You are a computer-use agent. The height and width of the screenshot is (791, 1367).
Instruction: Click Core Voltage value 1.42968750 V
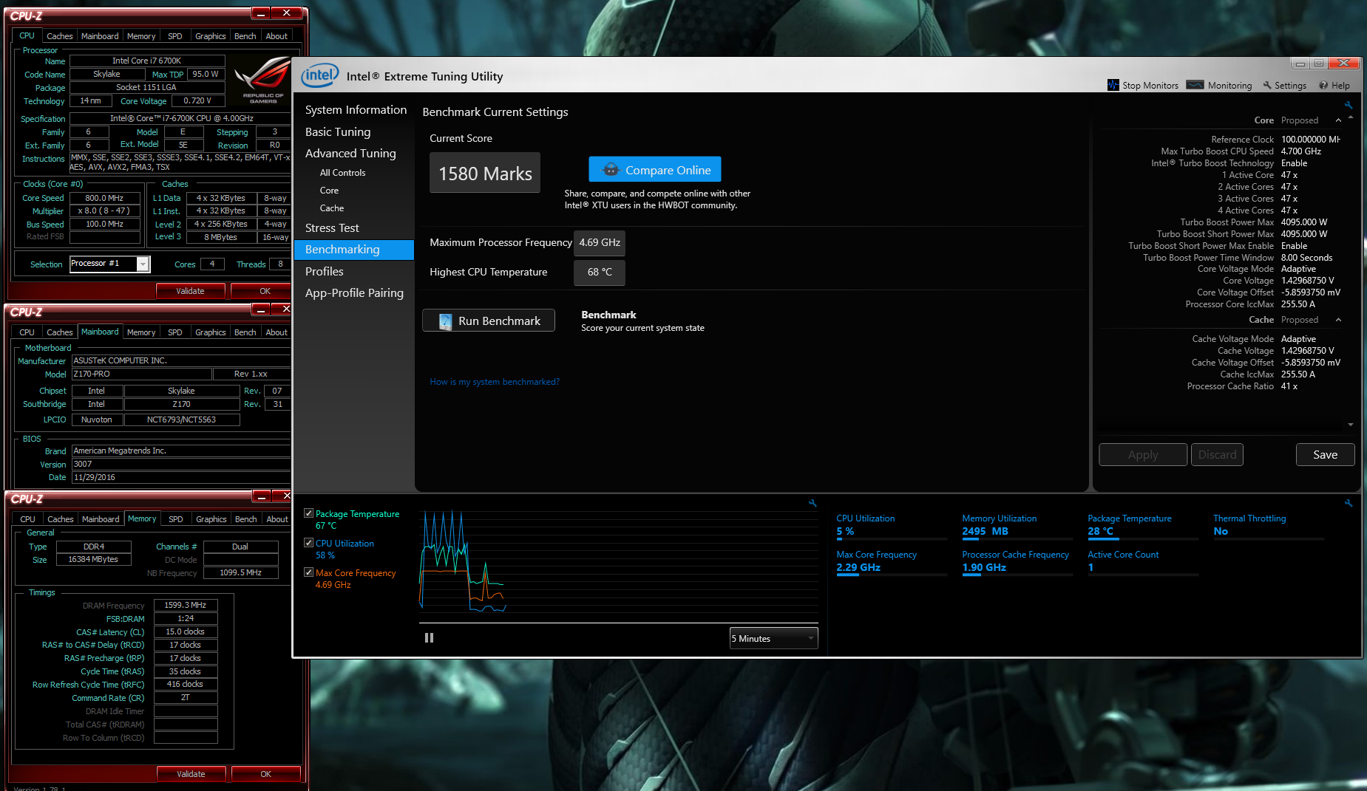click(1308, 281)
